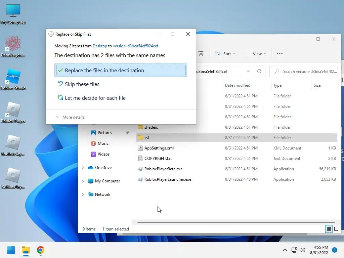Open the See more ellipsis menu
The height and width of the screenshot is (258, 344).
click(280, 54)
